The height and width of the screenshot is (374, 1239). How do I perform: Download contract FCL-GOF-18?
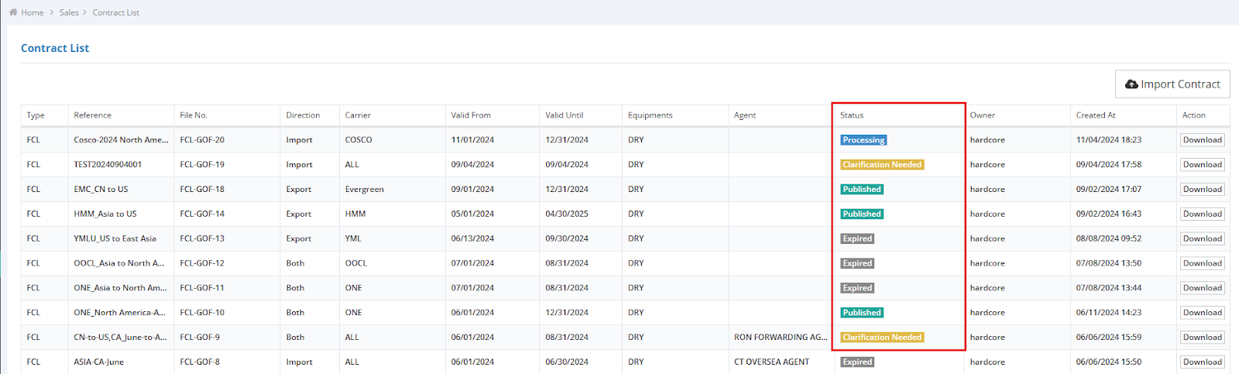(x=1202, y=190)
